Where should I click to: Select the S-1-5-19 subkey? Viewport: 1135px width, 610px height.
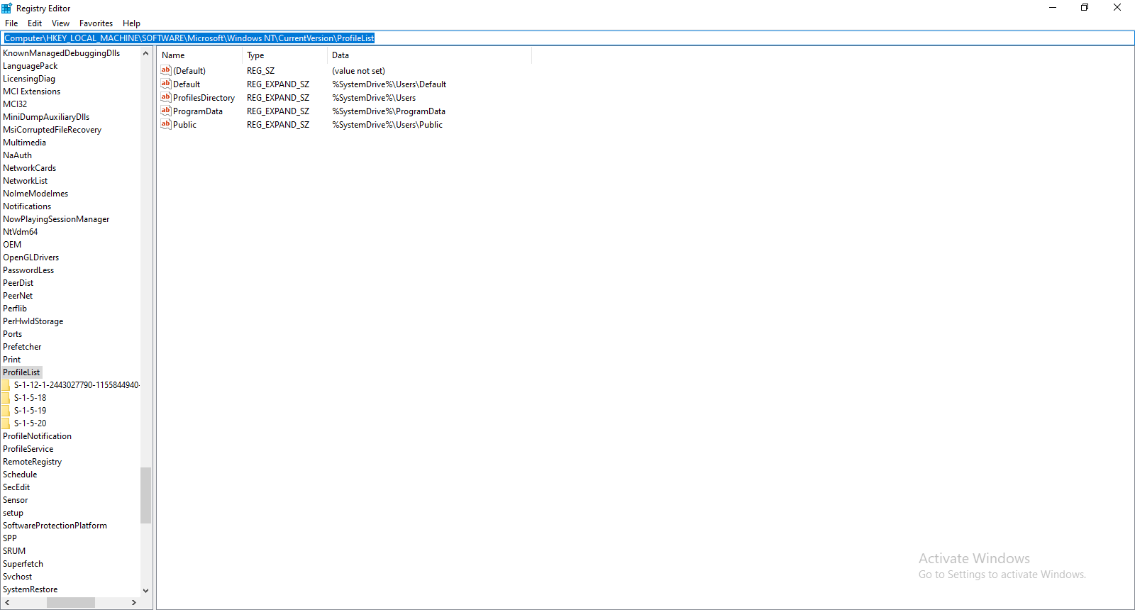[x=30, y=411]
